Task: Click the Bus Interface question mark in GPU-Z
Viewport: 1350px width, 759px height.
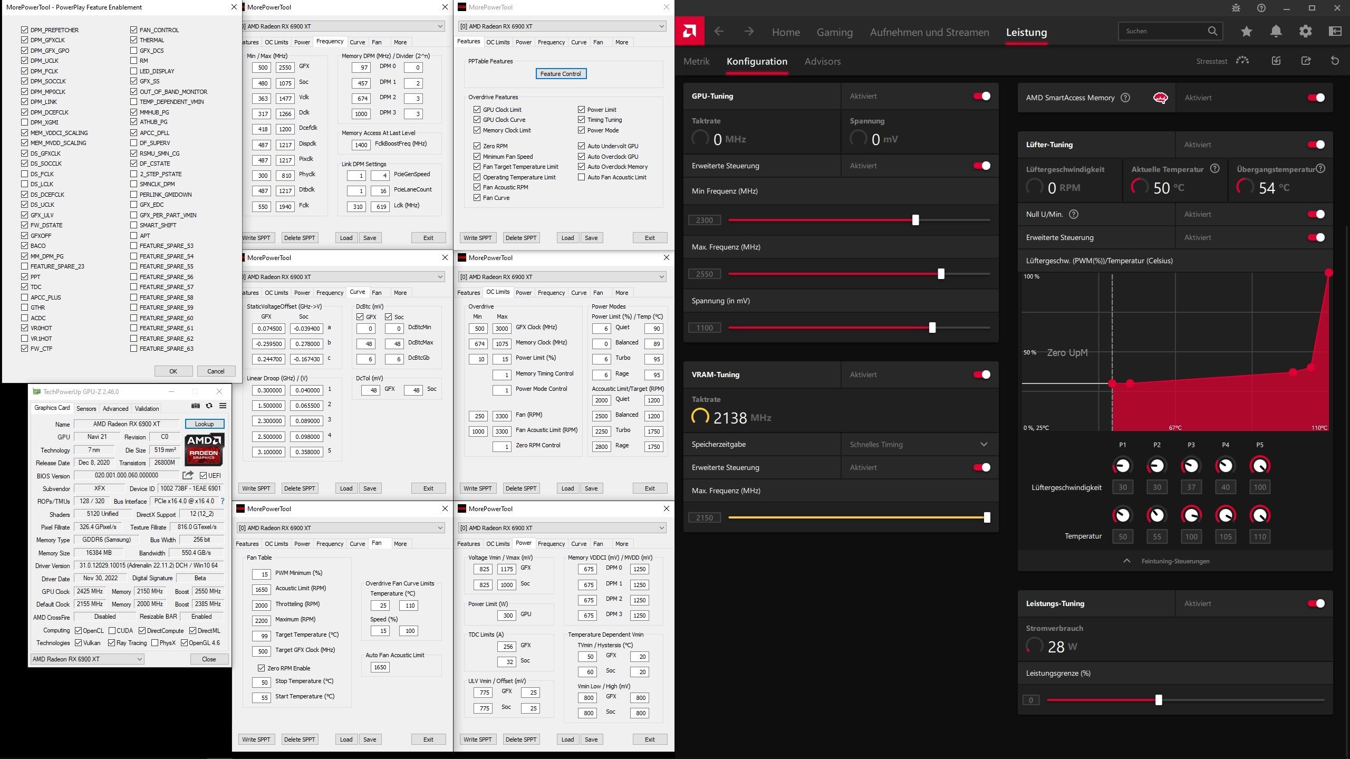Action: pyautogui.click(x=223, y=501)
